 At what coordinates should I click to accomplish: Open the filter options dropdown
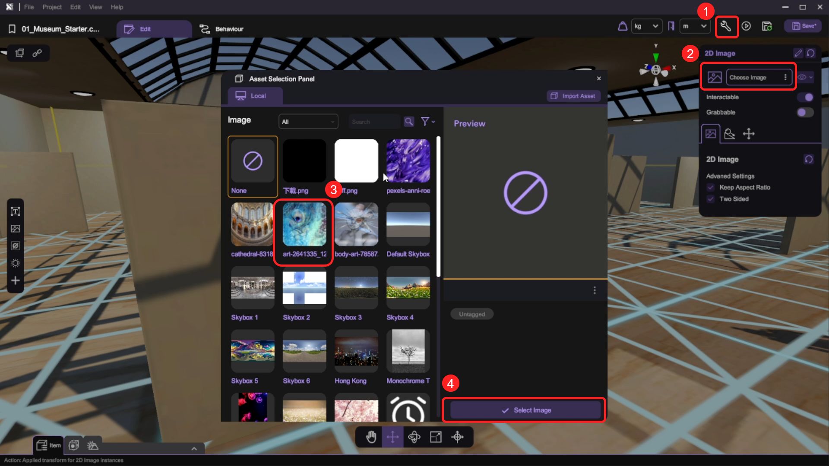tap(427, 122)
